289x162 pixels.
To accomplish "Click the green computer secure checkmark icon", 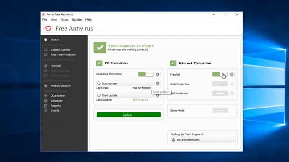I will tap(100, 48).
